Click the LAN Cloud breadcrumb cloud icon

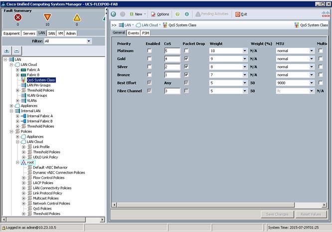[x=138, y=25]
